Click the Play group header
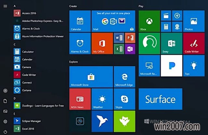 (x=141, y=6)
